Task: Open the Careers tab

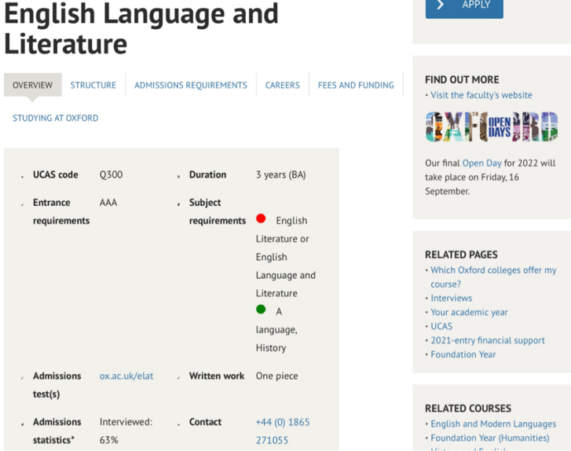Action: point(283,85)
